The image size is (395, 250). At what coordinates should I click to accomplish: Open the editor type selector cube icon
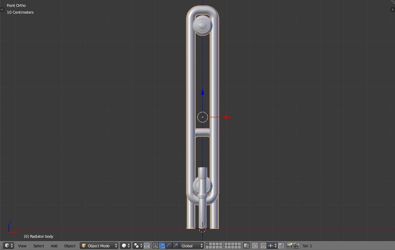9,246
